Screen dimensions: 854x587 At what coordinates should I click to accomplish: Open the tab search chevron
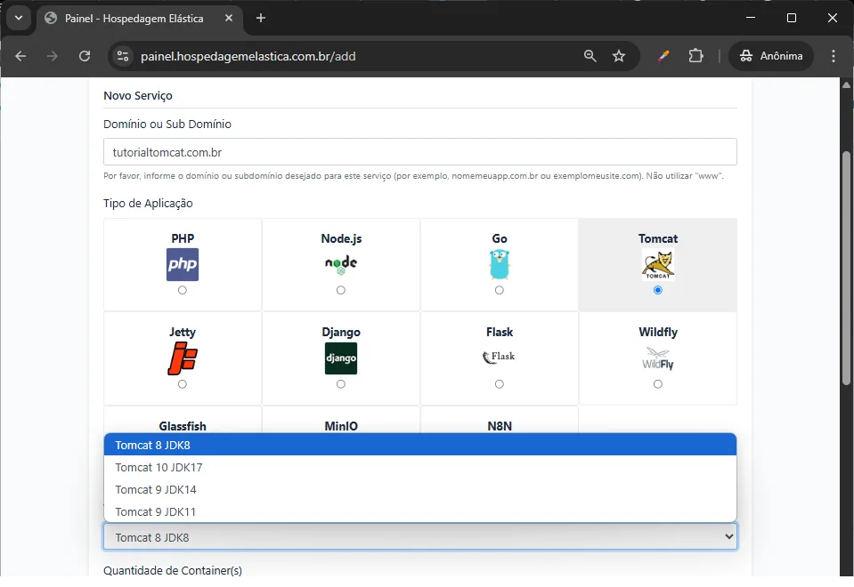click(19, 18)
